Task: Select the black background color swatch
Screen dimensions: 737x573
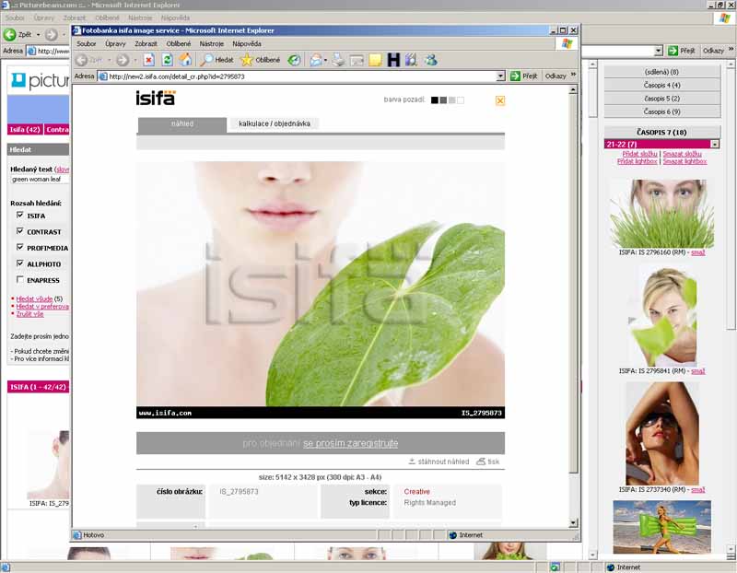Action: (435, 100)
